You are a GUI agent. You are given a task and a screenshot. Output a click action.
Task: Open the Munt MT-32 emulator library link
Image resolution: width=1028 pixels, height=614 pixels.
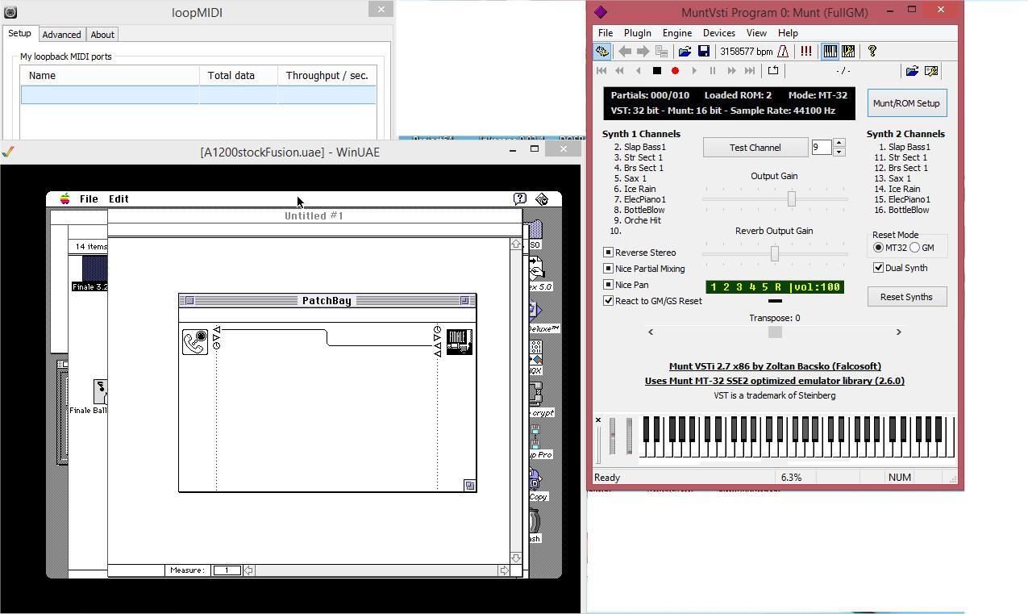pos(775,381)
